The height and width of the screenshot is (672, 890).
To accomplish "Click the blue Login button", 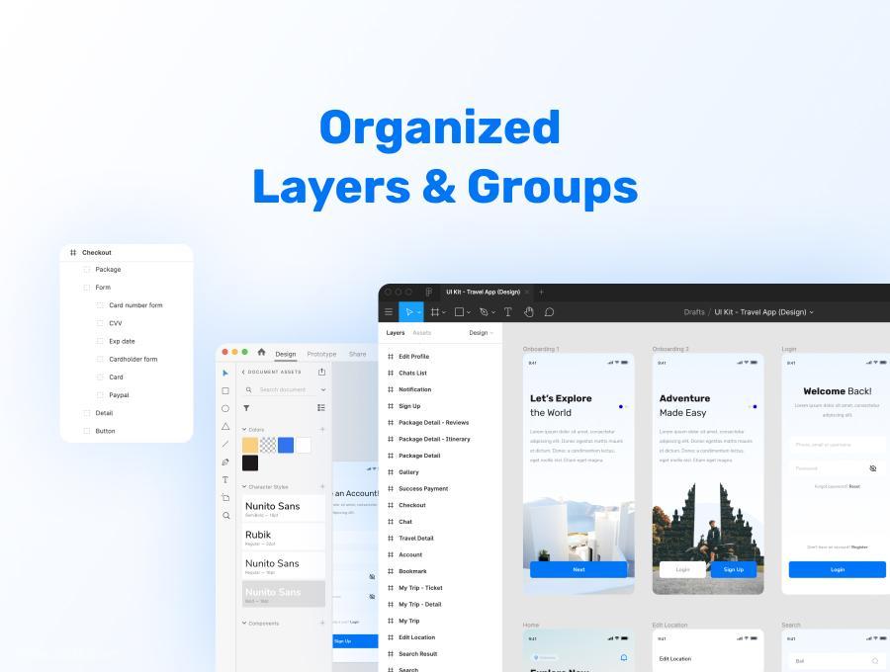I will click(x=838, y=569).
